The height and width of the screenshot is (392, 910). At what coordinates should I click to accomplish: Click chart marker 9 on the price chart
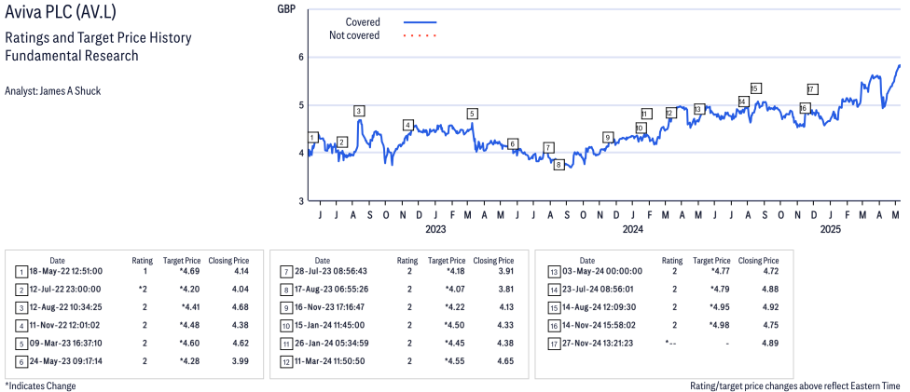(608, 138)
